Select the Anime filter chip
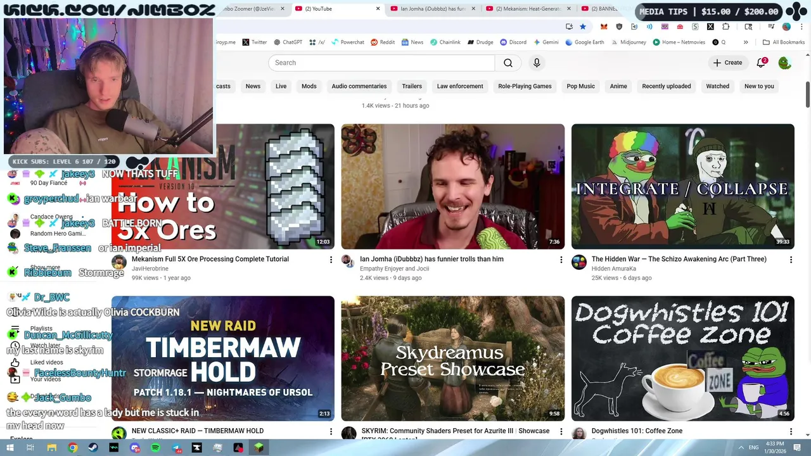The image size is (811, 456). pos(618,86)
